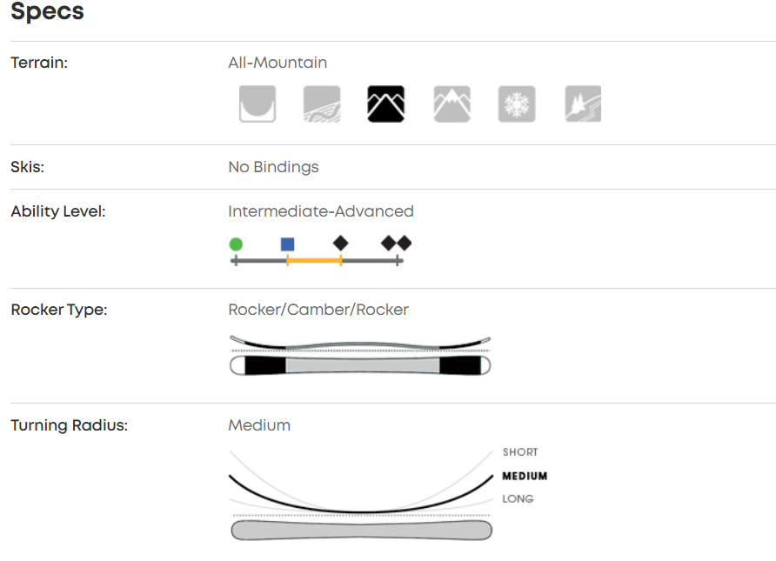This screenshot has width=776, height=561.
Task: Select the groomed trail terrain icon
Action: click(x=322, y=104)
